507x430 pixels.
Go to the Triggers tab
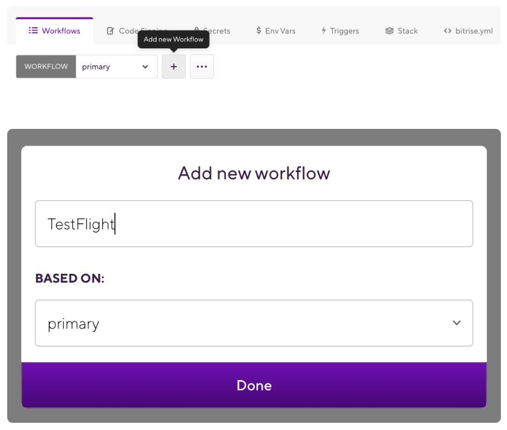click(x=344, y=31)
